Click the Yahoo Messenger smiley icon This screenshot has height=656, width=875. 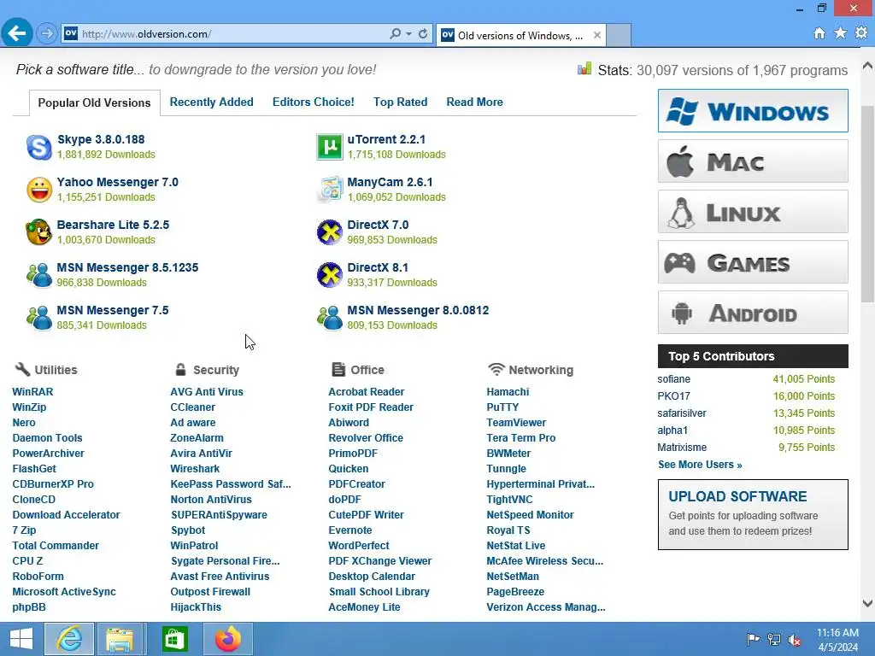click(39, 190)
